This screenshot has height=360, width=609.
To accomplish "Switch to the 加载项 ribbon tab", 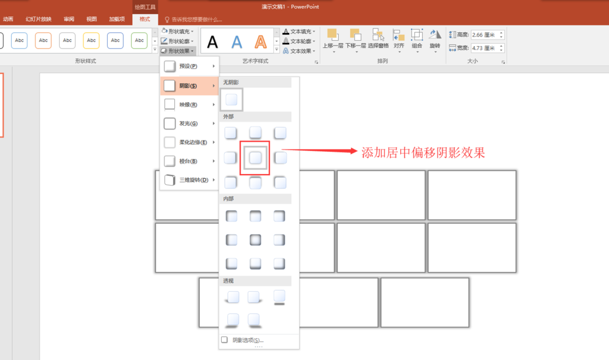I will point(117,19).
